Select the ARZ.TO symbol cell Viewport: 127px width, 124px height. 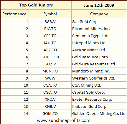(50, 50)
